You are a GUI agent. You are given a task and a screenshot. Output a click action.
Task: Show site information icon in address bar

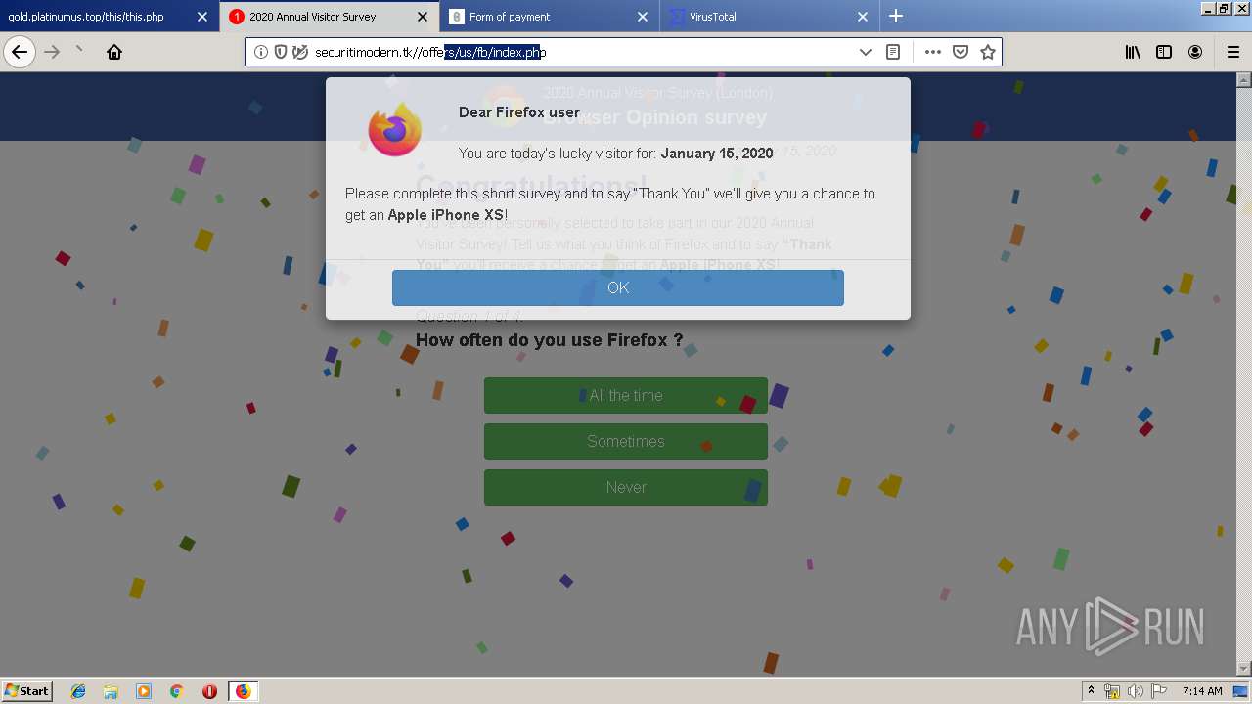click(261, 52)
